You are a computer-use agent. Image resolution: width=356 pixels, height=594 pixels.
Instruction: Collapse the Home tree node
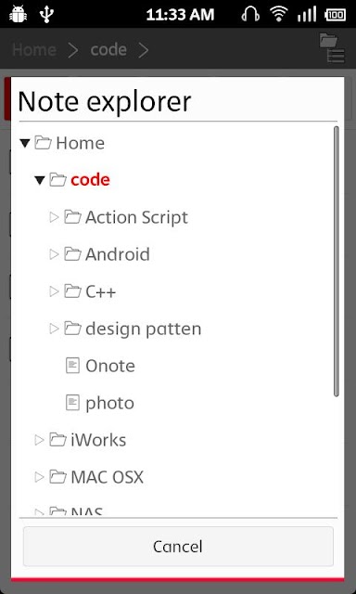pos(25,144)
